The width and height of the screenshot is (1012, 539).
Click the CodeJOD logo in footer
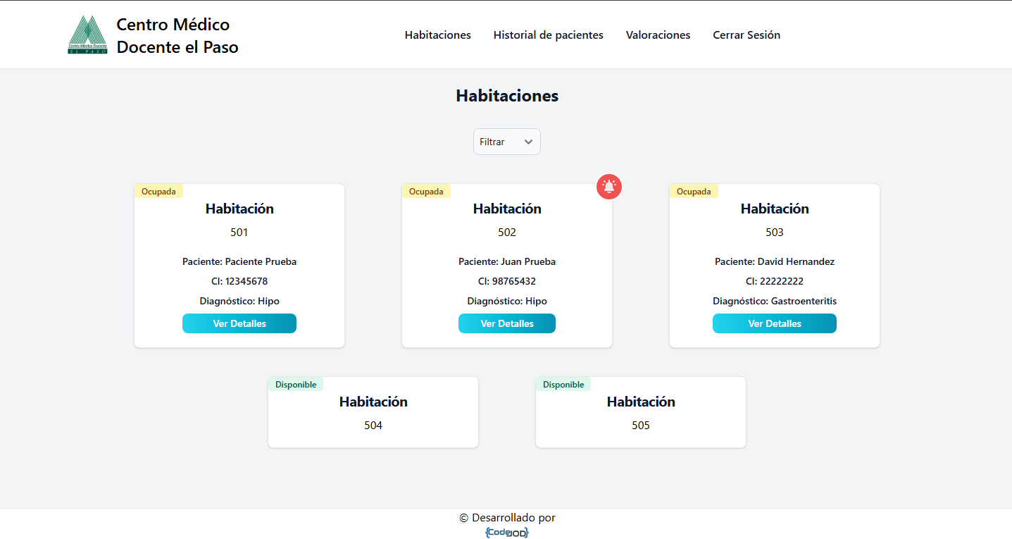click(x=507, y=533)
